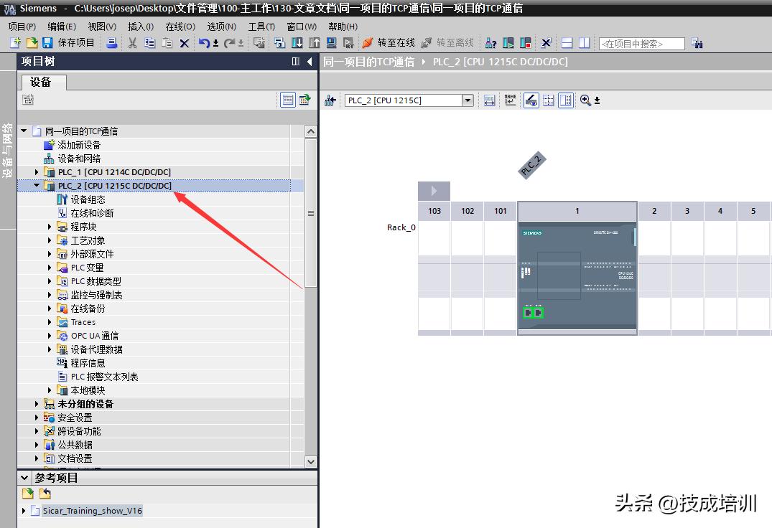Click the project tree vertical scrollbar thumb
The height and width of the screenshot is (528, 772).
pyautogui.click(x=311, y=213)
